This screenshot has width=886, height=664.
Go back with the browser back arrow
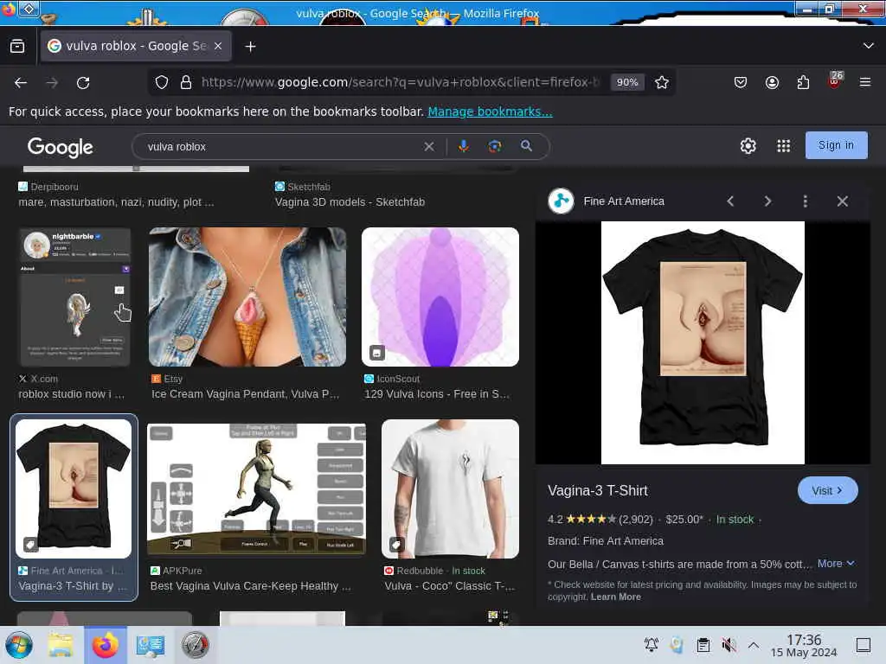(21, 82)
